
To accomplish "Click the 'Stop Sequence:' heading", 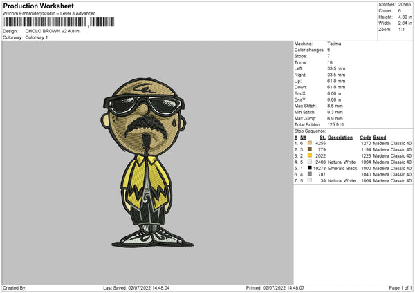I will pyautogui.click(x=310, y=131).
